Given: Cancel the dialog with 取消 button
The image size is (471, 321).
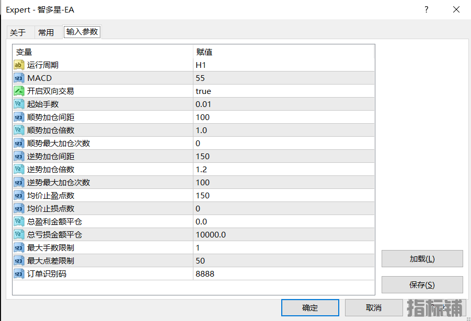Looking at the screenshot, I should 373,308.
